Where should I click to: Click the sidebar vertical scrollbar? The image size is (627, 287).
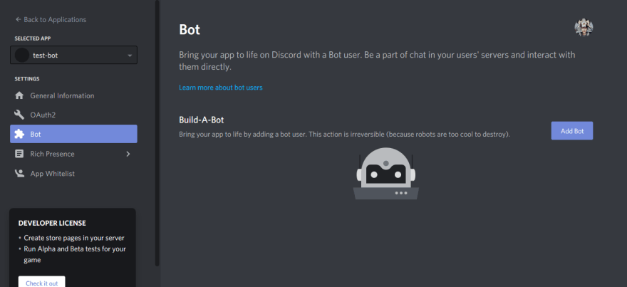(x=157, y=133)
